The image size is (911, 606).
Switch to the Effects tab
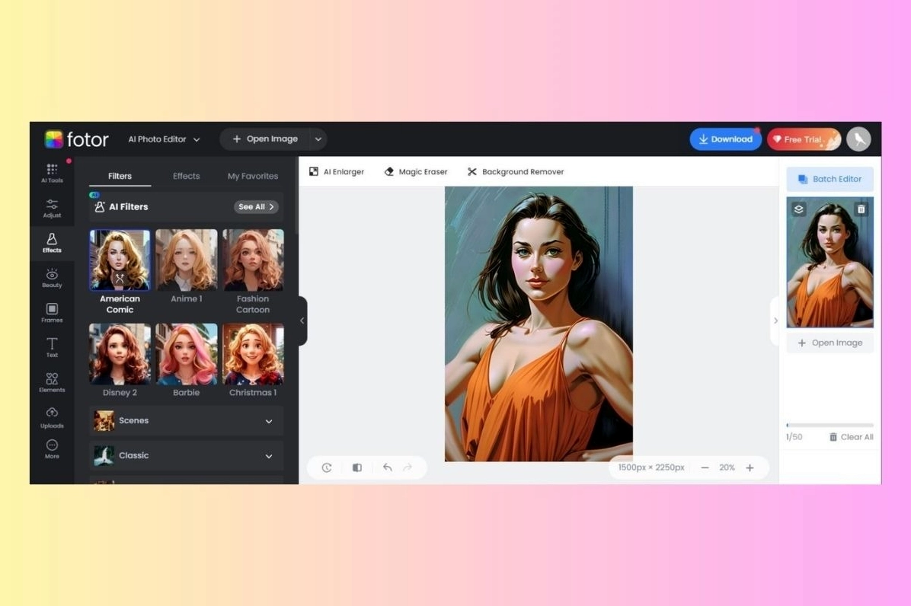pos(186,176)
